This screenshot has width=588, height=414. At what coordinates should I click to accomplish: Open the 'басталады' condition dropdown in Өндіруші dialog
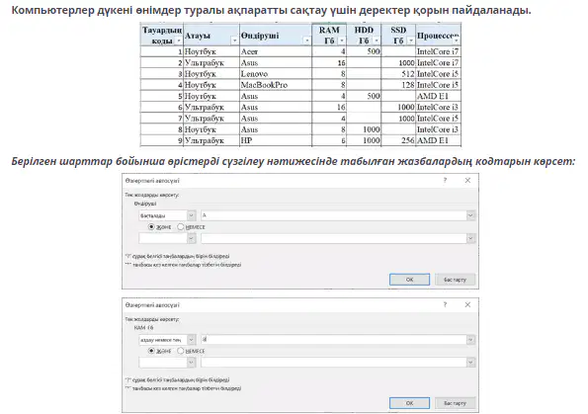192,215
